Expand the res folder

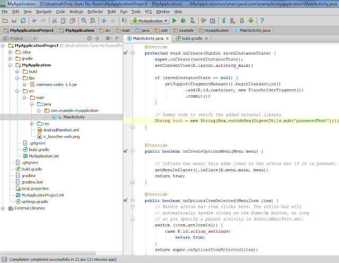pyautogui.click(x=32, y=124)
